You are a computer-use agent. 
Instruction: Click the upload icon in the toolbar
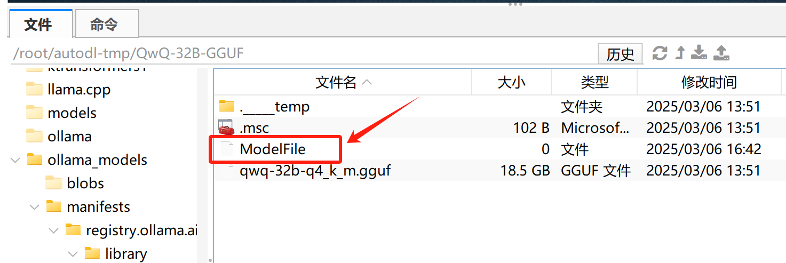click(721, 53)
